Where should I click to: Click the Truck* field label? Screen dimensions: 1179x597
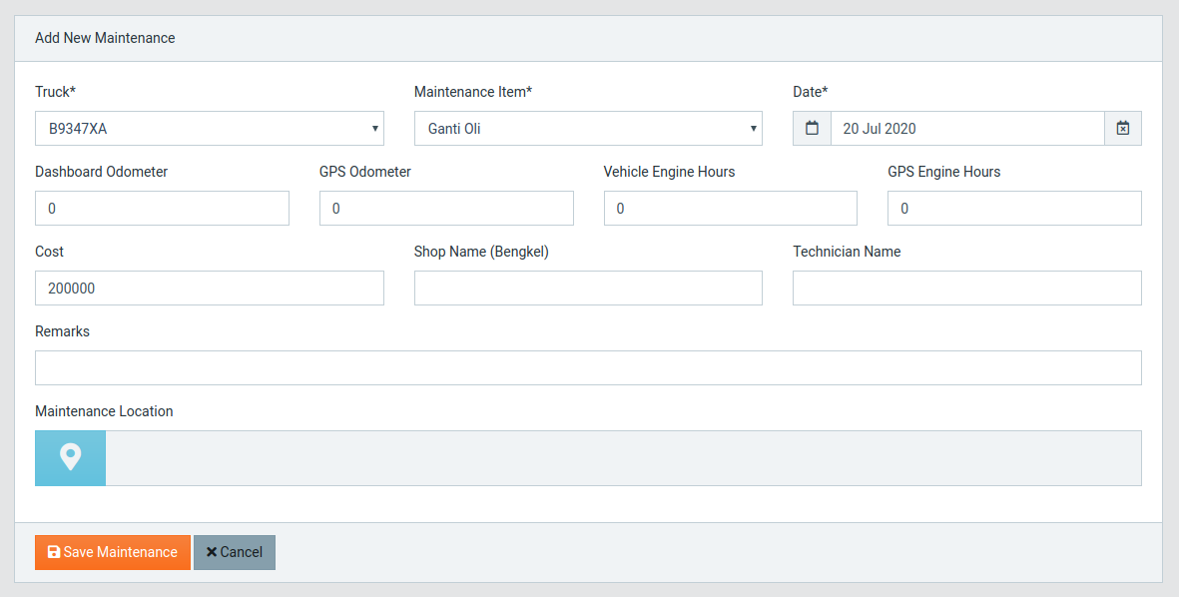[x=56, y=92]
